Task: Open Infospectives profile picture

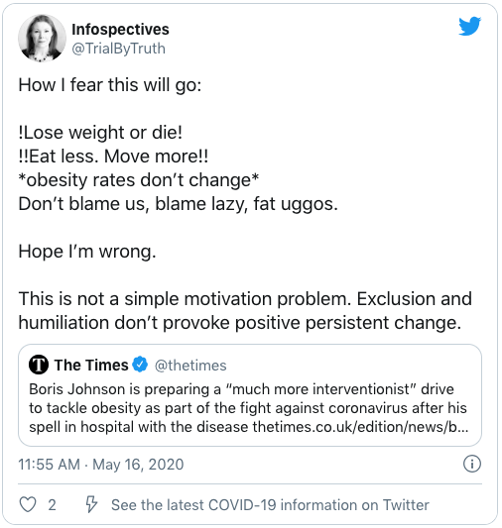Action: [42, 38]
